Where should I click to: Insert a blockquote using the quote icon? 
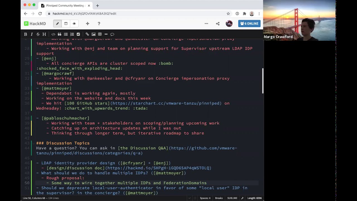(59, 34)
